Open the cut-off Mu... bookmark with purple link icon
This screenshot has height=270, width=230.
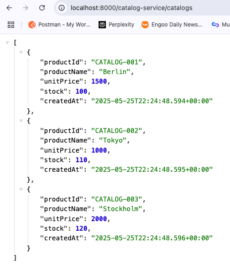221,25
